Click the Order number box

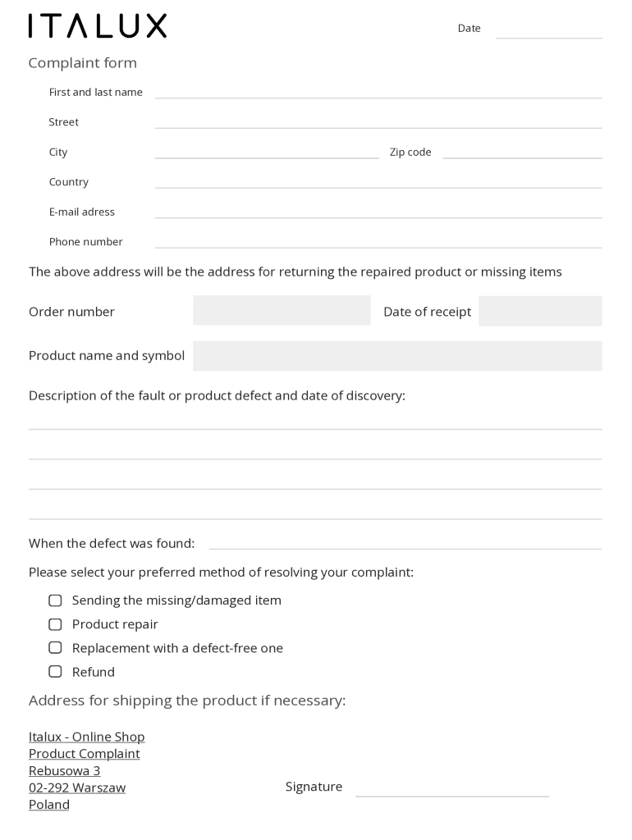click(282, 311)
